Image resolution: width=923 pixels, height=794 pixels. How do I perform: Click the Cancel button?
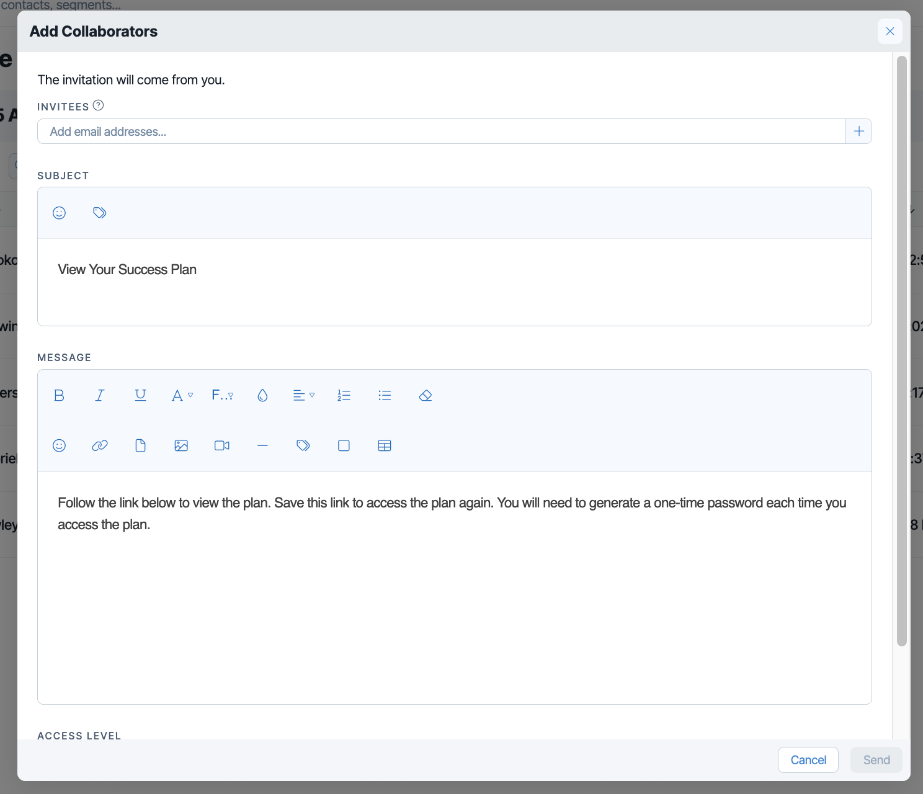click(x=808, y=760)
